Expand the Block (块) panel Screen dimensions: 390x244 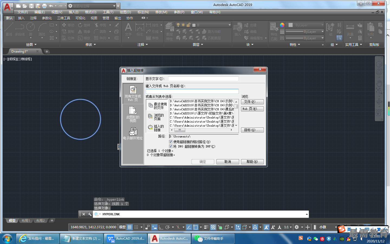250,44
